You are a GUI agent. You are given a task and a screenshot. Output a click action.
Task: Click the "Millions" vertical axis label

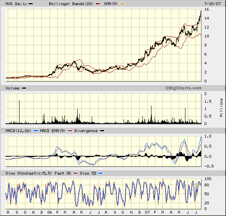pyautogui.click(x=221, y=108)
